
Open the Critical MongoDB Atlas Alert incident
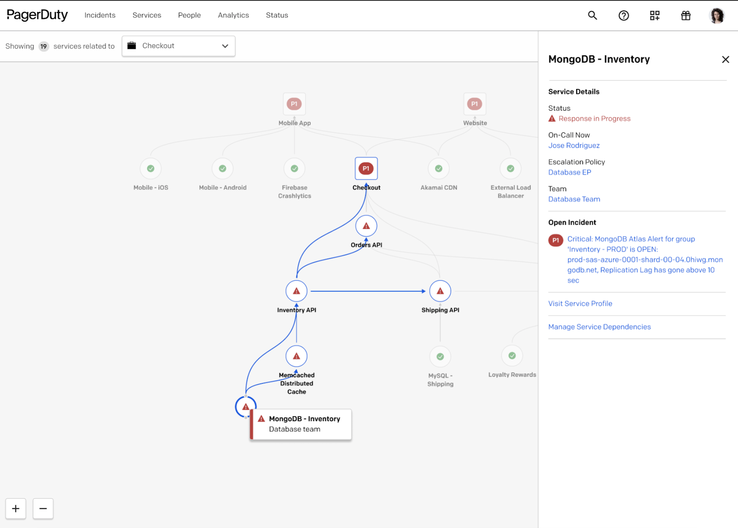pos(645,260)
